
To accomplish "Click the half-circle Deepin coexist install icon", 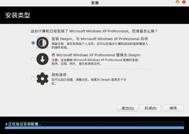I will pyautogui.click(x=42, y=43).
